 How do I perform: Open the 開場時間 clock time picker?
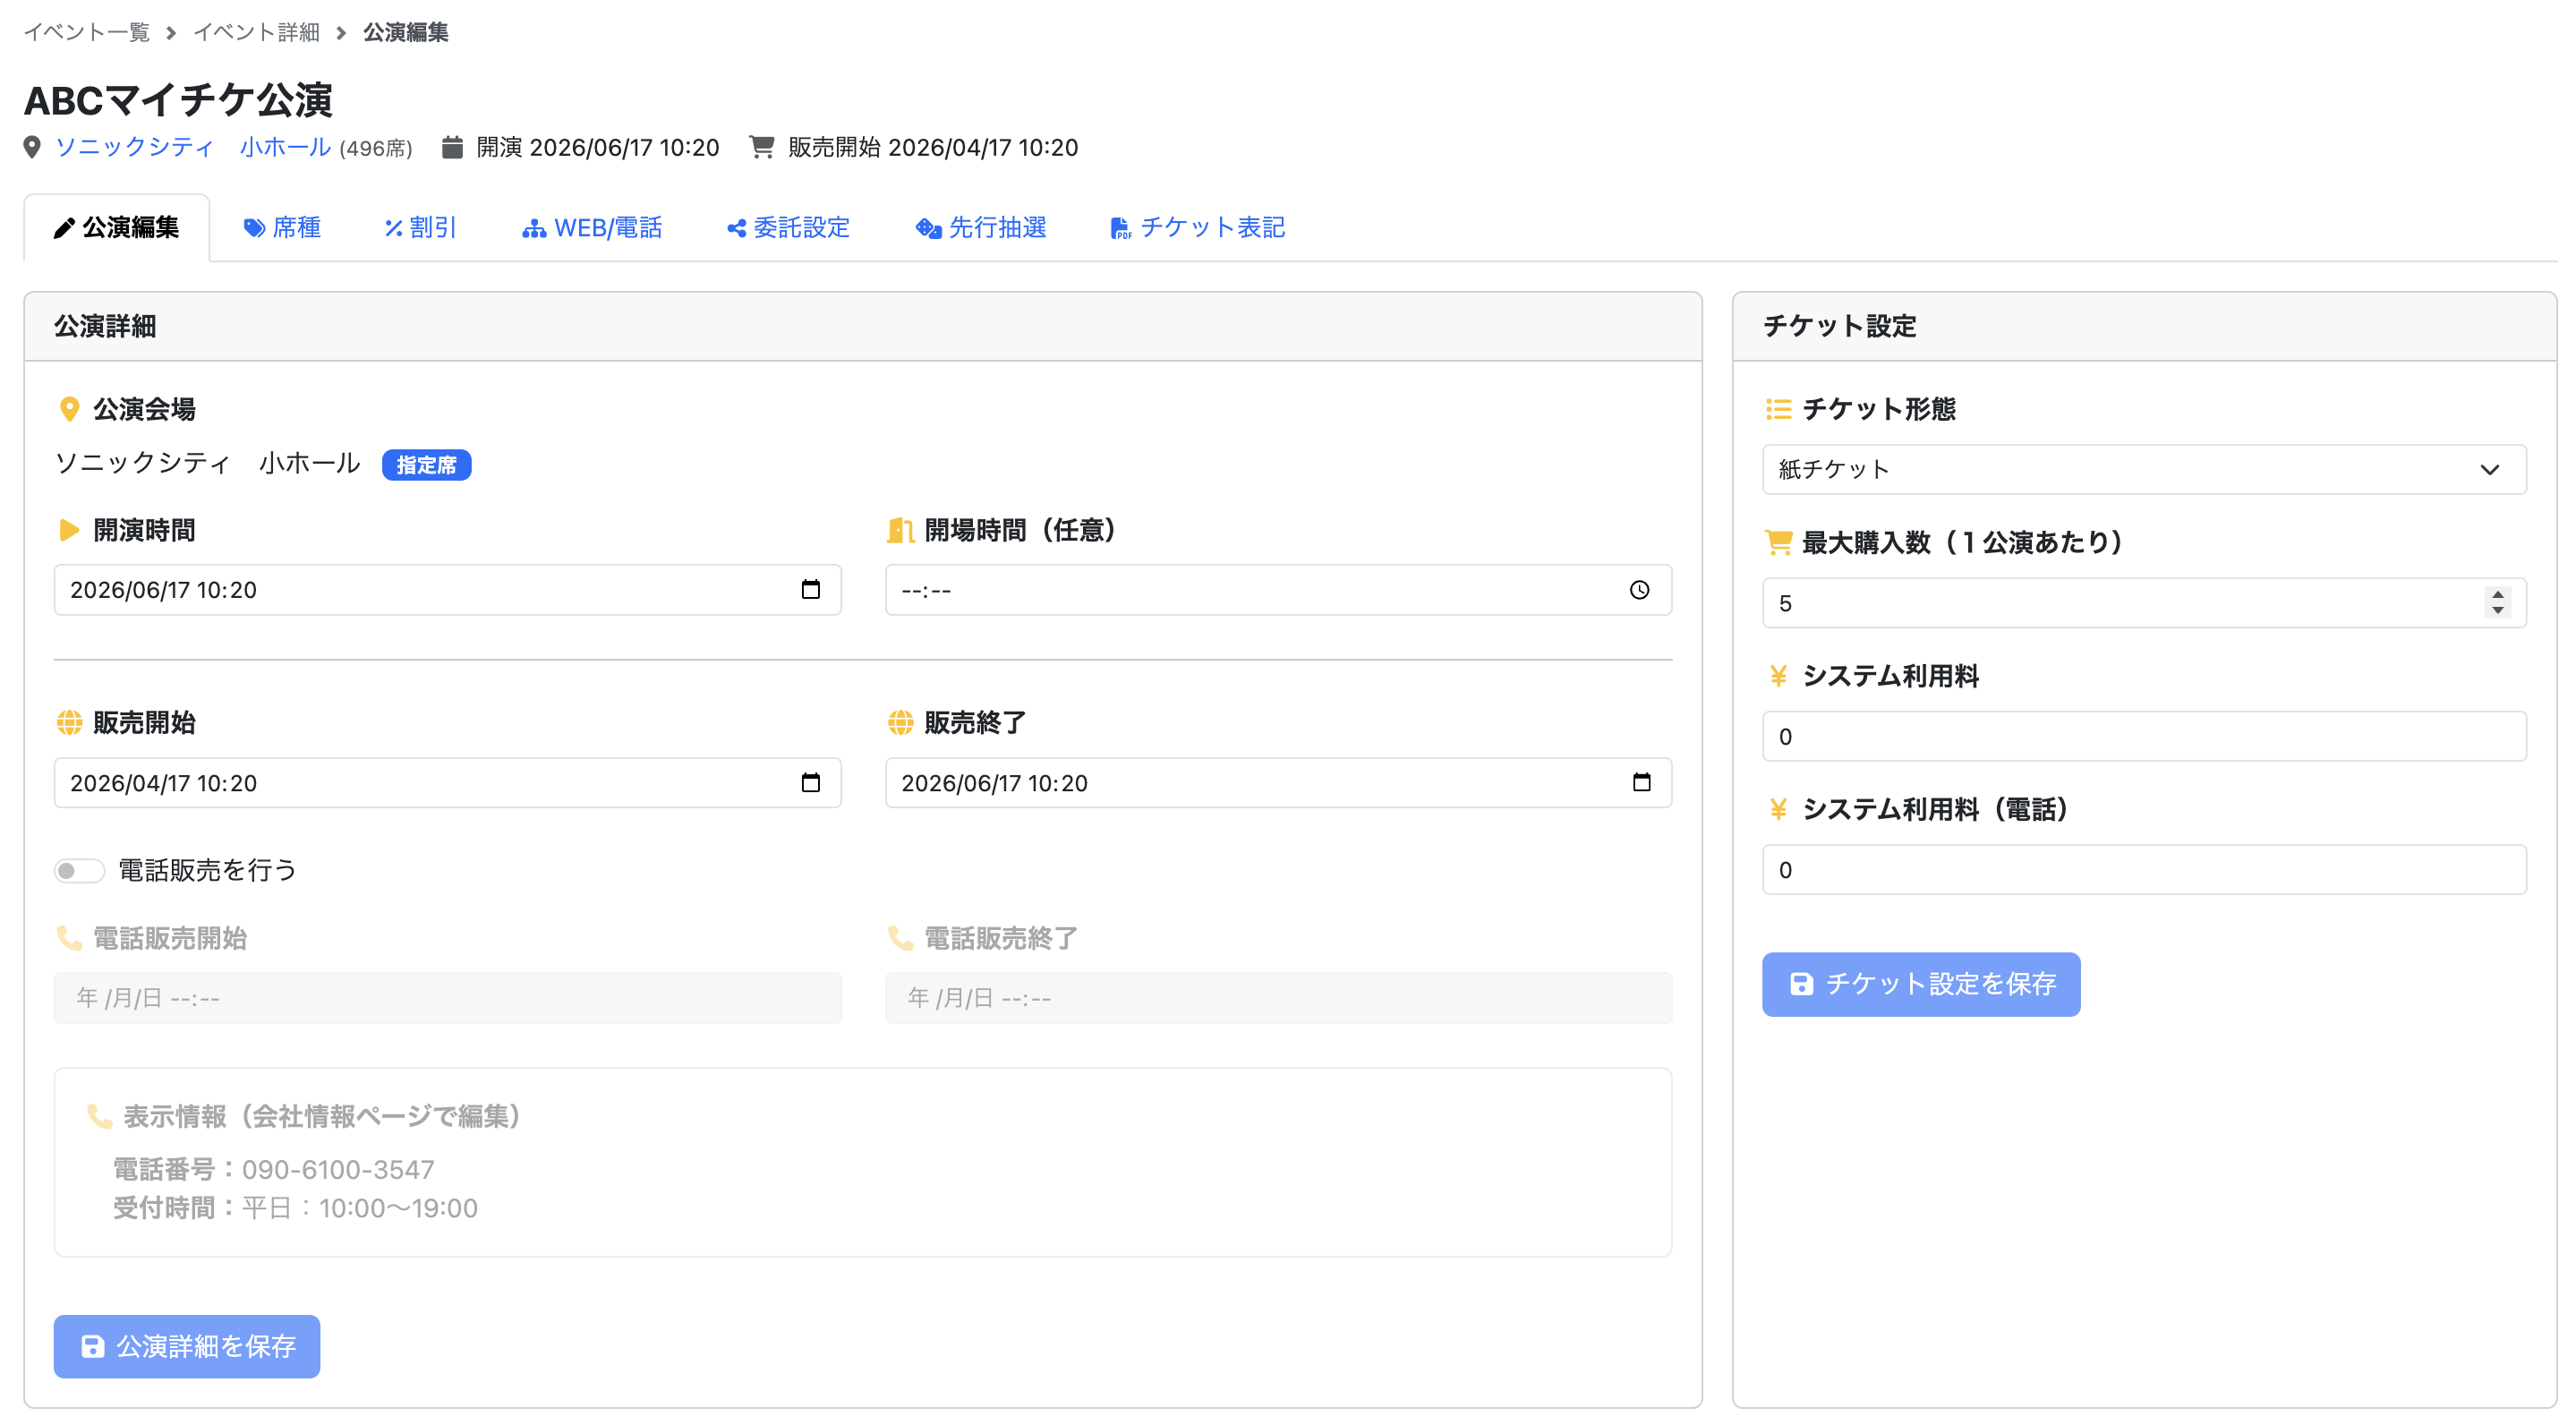[x=1638, y=590]
